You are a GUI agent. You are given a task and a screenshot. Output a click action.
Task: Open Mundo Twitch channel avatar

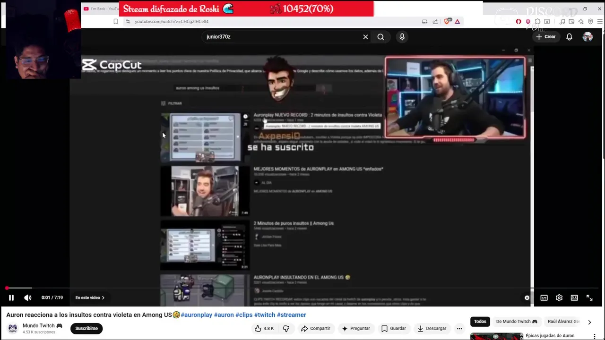13,329
